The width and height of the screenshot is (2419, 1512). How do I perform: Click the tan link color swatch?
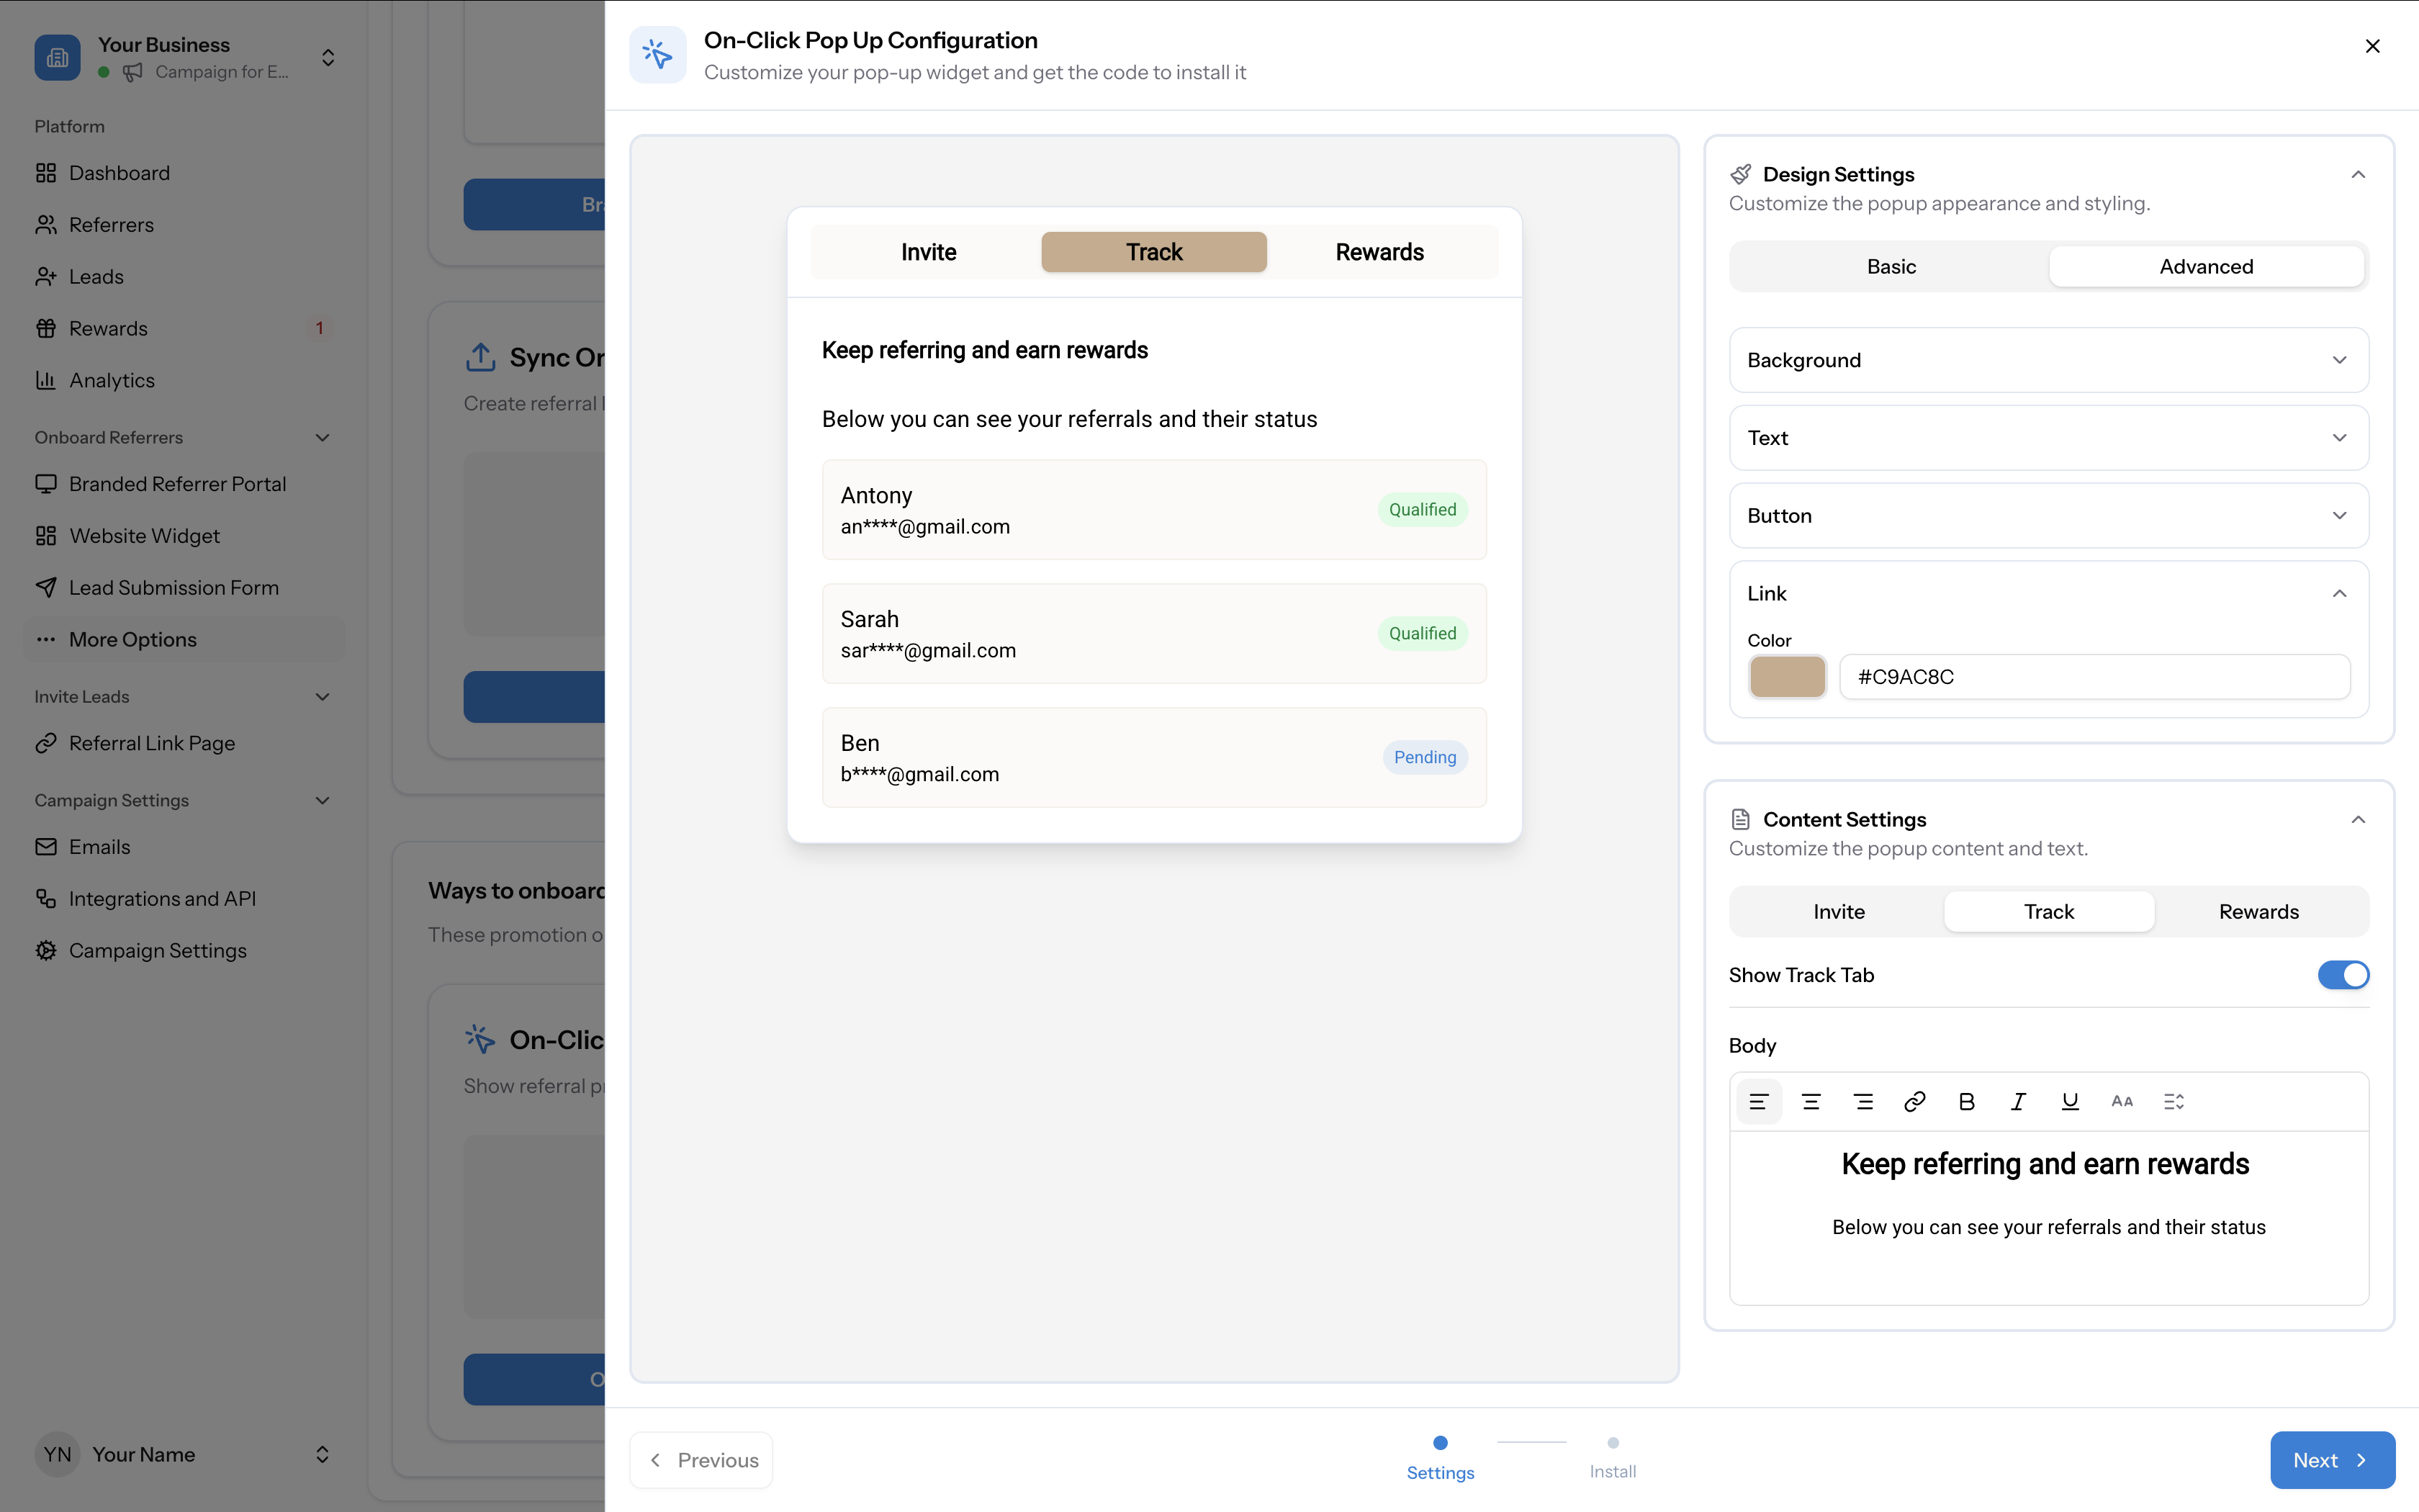pos(1788,677)
